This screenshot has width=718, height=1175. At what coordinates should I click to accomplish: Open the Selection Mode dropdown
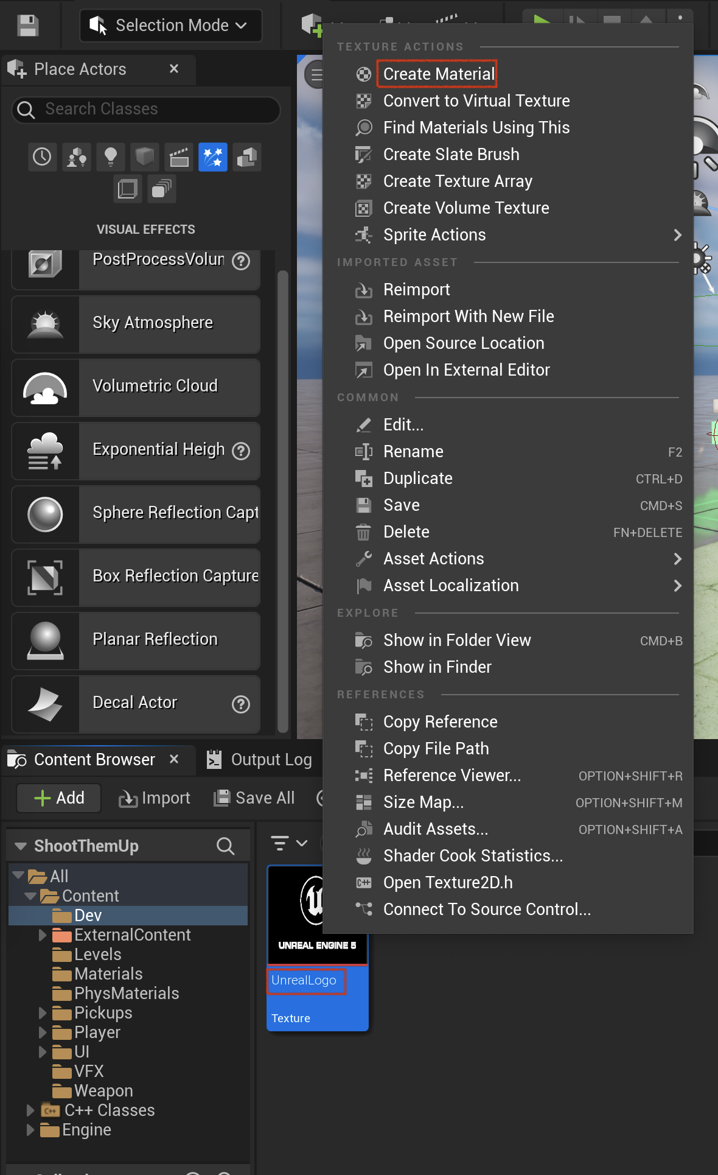click(x=171, y=26)
